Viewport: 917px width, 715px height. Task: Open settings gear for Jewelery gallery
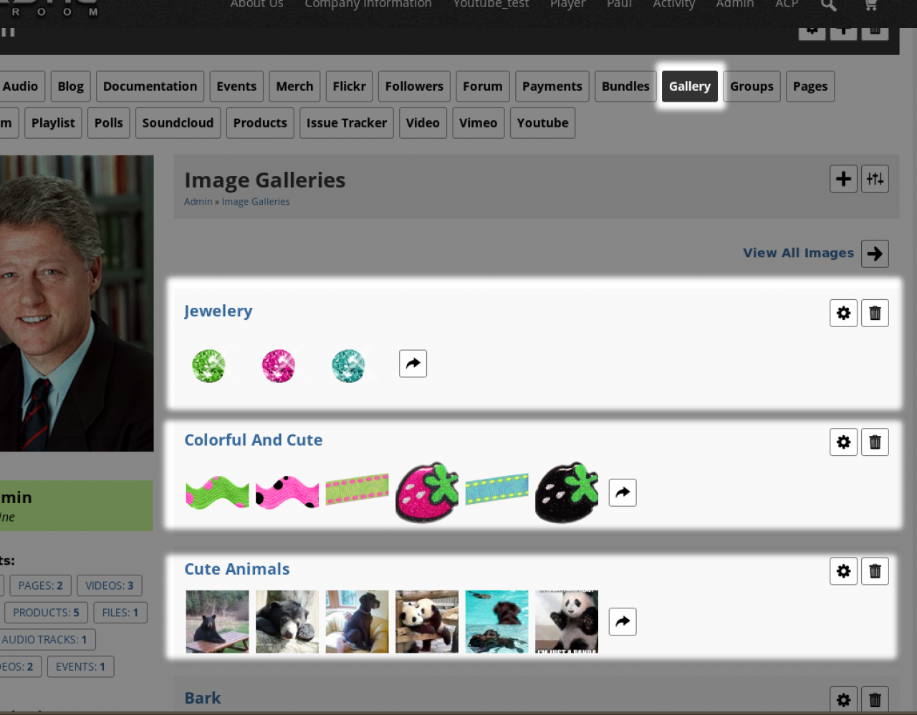pyautogui.click(x=844, y=313)
